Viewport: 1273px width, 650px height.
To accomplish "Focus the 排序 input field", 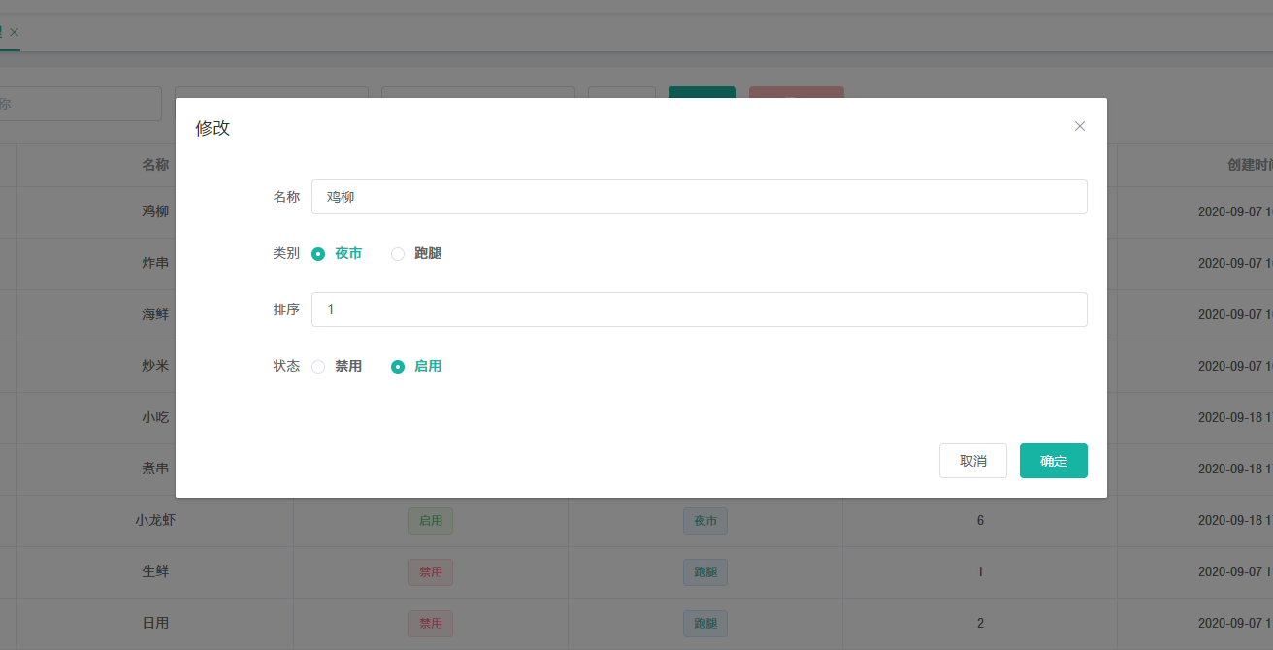I will point(699,309).
